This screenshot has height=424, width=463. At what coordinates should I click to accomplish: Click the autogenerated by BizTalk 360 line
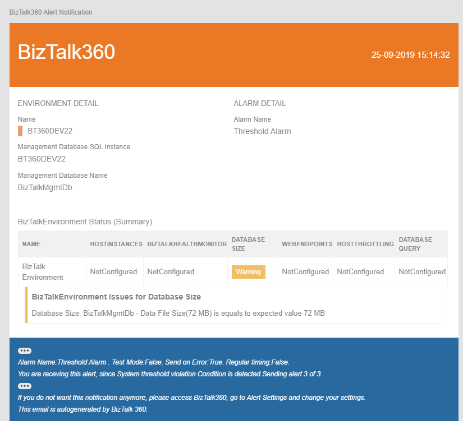82,409
